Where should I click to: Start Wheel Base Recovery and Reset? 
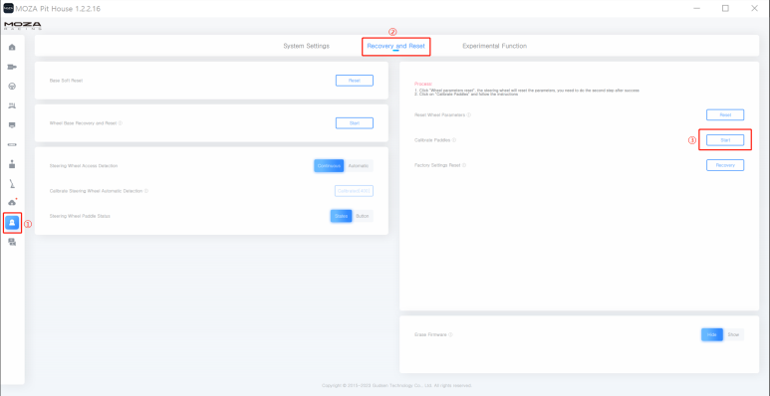(x=355, y=123)
